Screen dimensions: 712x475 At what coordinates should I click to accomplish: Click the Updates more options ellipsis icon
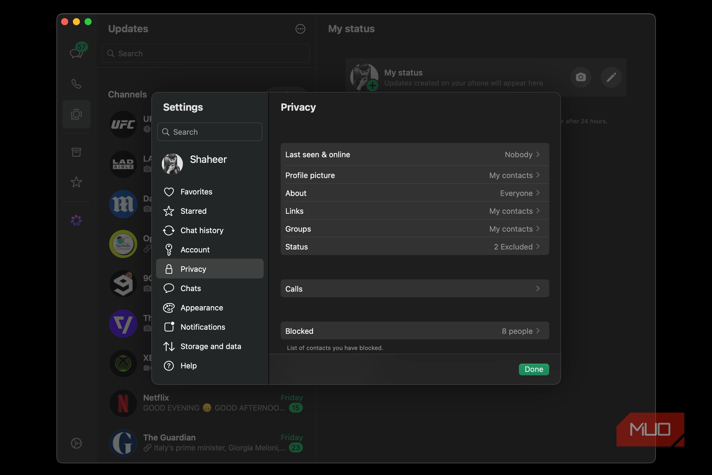coord(300,29)
